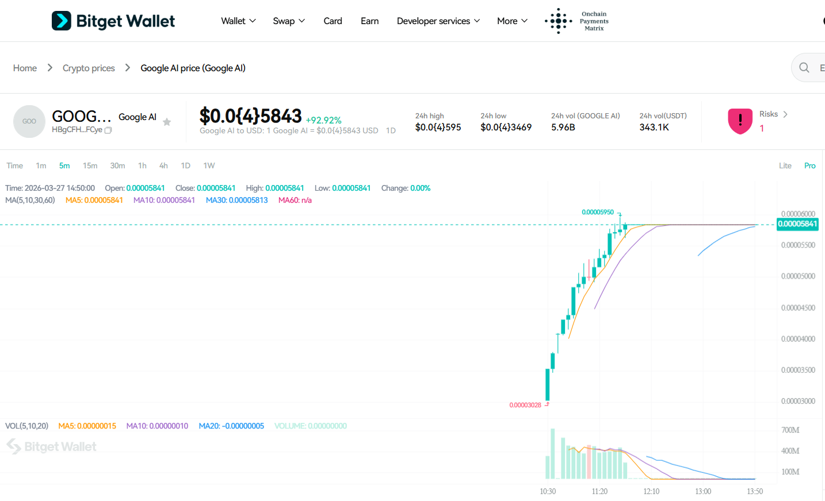Open the Crypto prices breadcrumb link
Screen dimensions: 825x501
pyautogui.click(x=89, y=67)
